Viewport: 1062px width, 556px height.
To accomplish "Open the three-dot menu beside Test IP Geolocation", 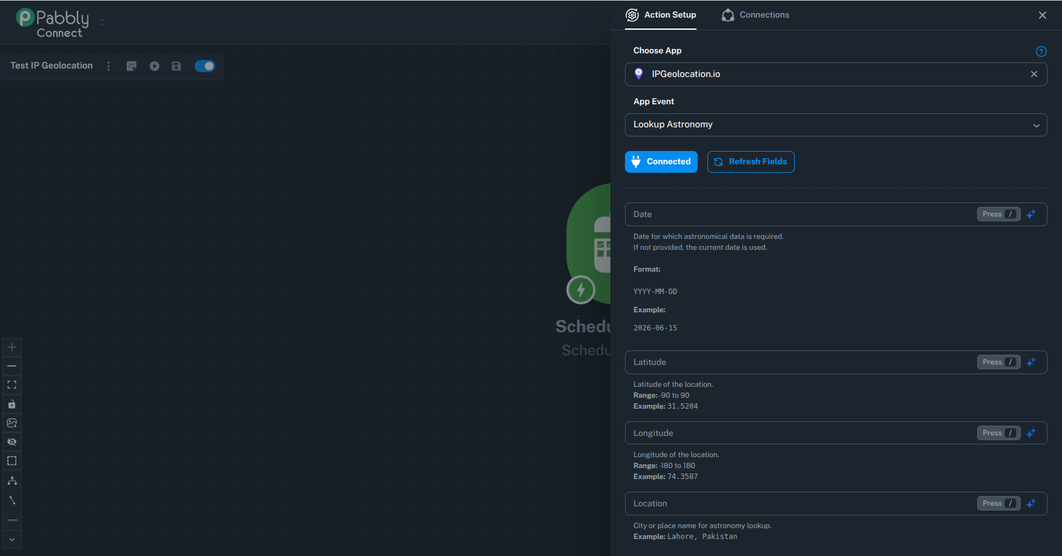I will [109, 66].
